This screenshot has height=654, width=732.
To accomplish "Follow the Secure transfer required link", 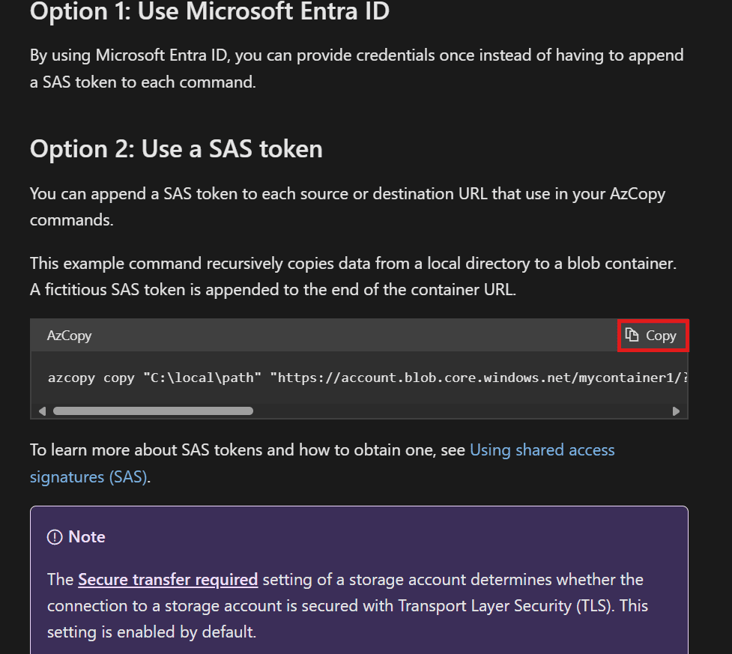I will point(168,580).
